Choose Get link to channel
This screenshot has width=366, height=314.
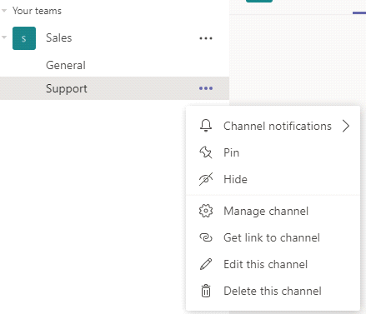tap(273, 237)
